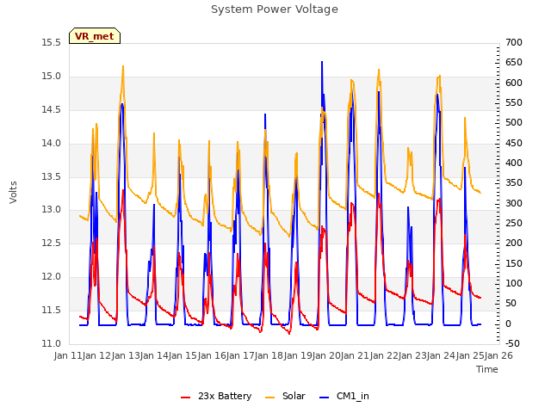
Task: Click the VR_met annotation label
Action: tap(95, 36)
